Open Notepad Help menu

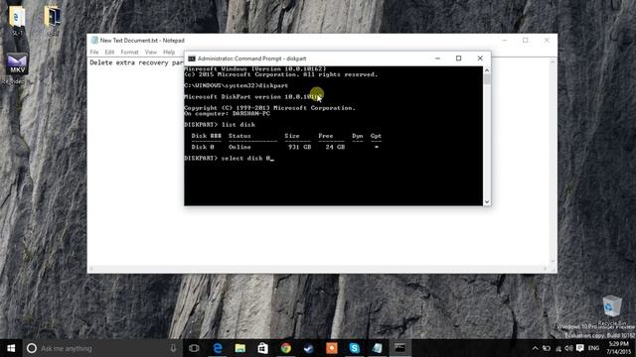pos(169,53)
